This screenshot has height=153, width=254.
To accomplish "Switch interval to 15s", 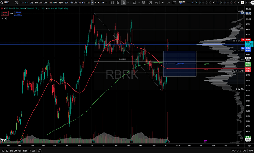I will coord(27,3).
